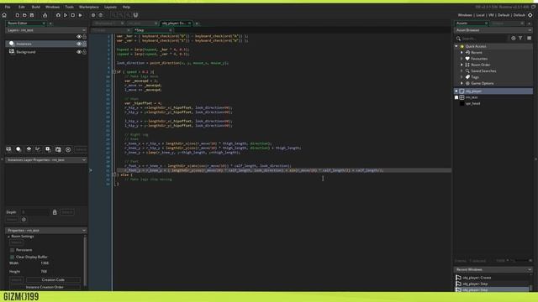The width and height of the screenshot is (538, 302).
Task: Click the Creation Code button
Action: click(53, 279)
